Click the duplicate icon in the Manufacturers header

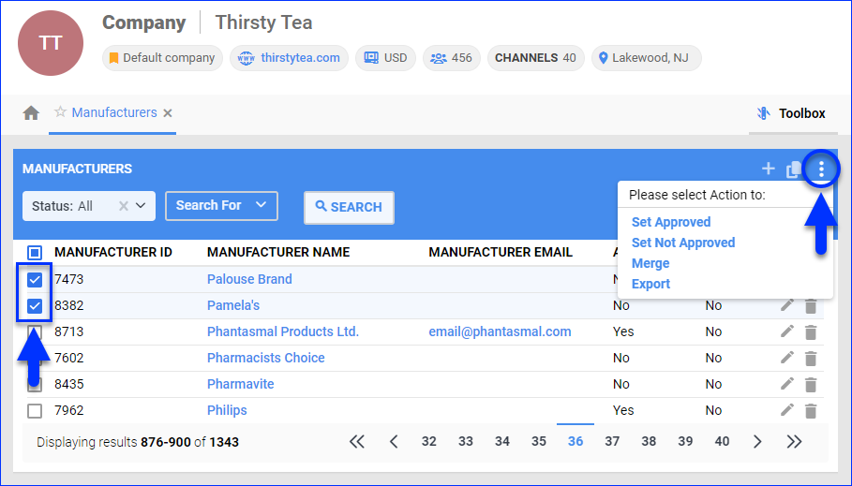point(793,169)
